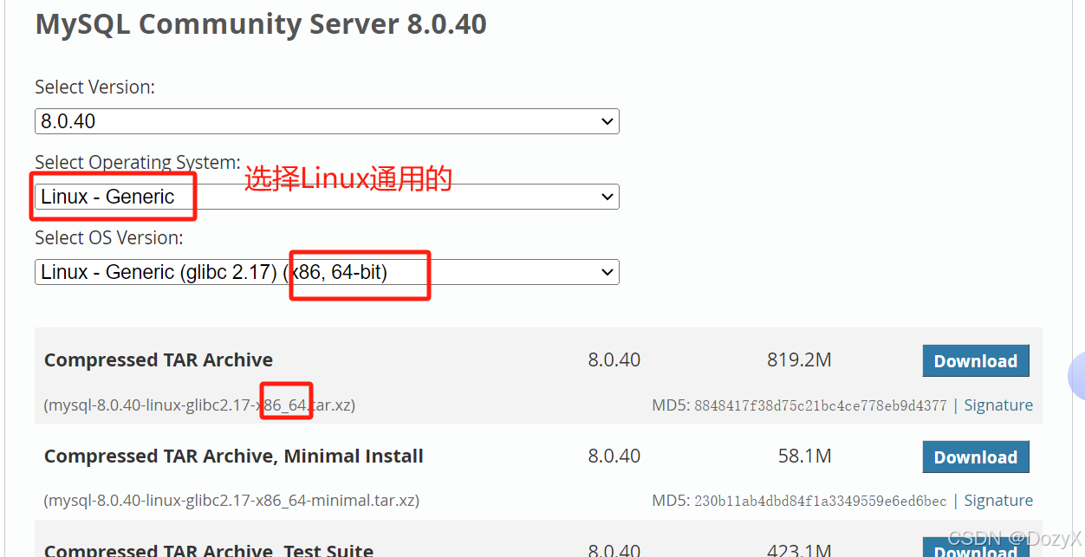
Task: Click the 819.2M file size
Action: click(799, 359)
